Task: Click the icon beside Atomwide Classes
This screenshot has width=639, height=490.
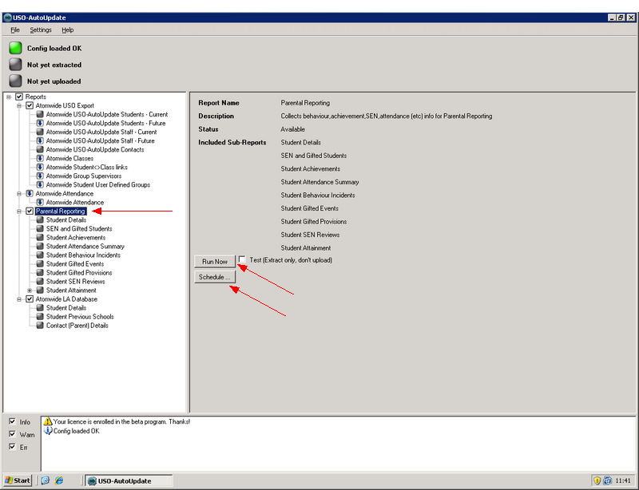Action: pos(40,159)
